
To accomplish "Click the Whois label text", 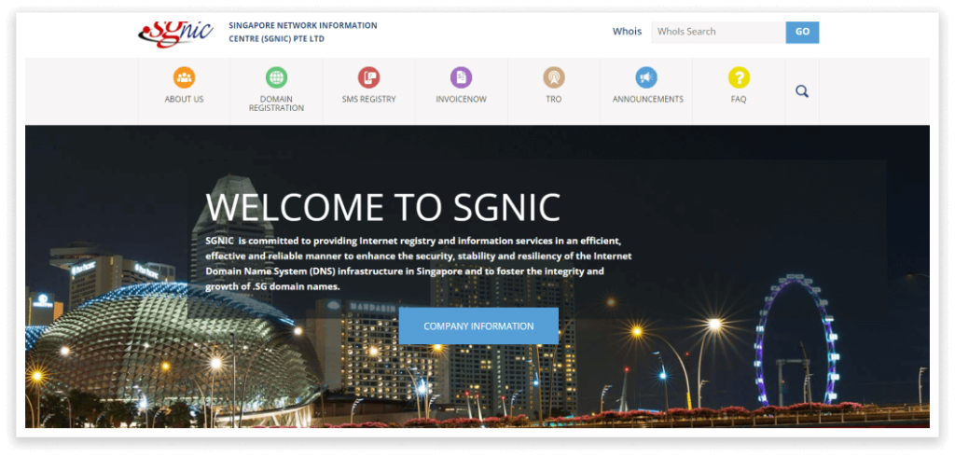I will point(627,32).
